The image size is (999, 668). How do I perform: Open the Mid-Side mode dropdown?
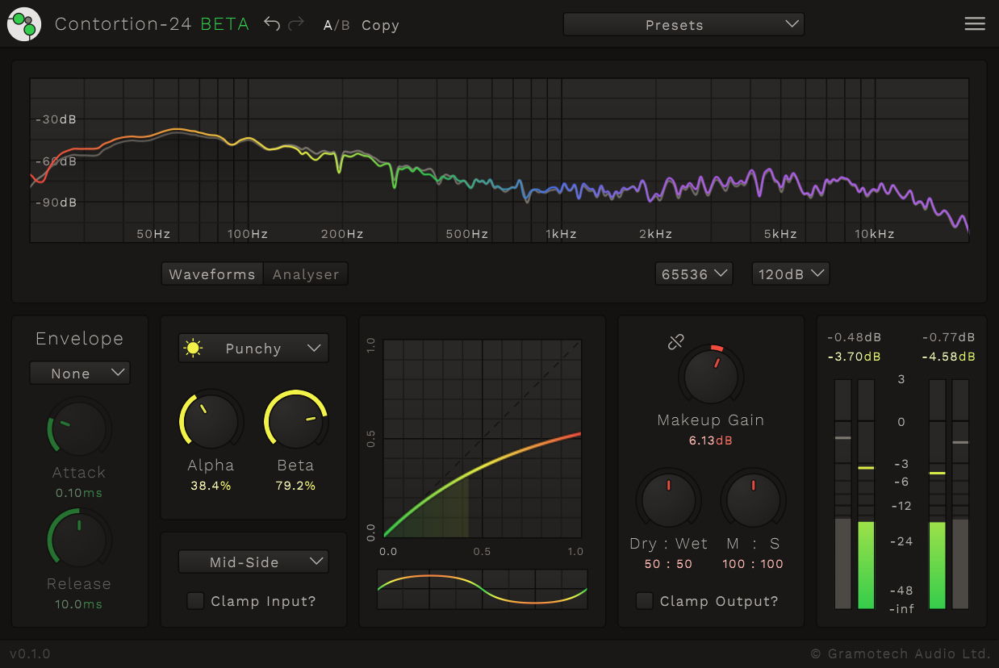(x=253, y=562)
